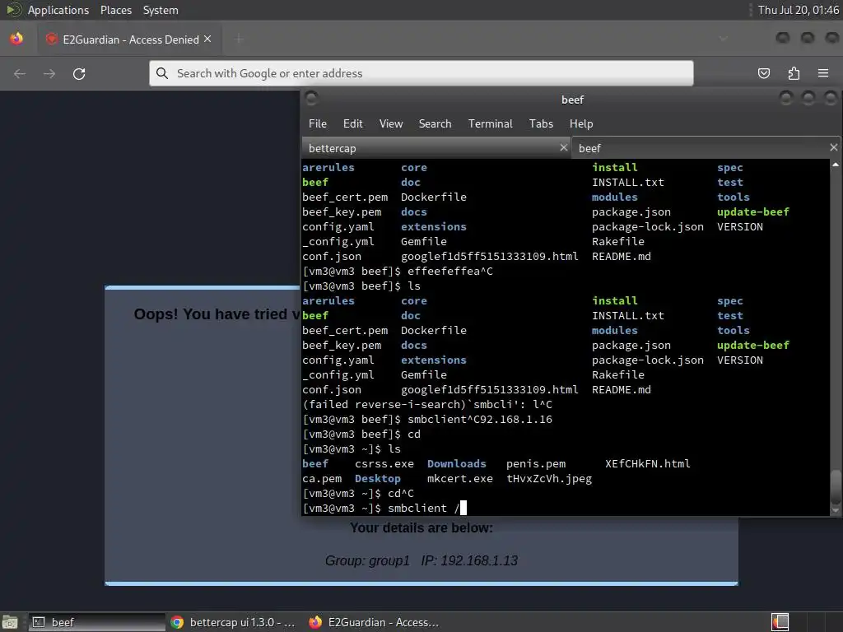Open the Terminal menu in terminal
The image size is (843, 632).
pyautogui.click(x=491, y=123)
